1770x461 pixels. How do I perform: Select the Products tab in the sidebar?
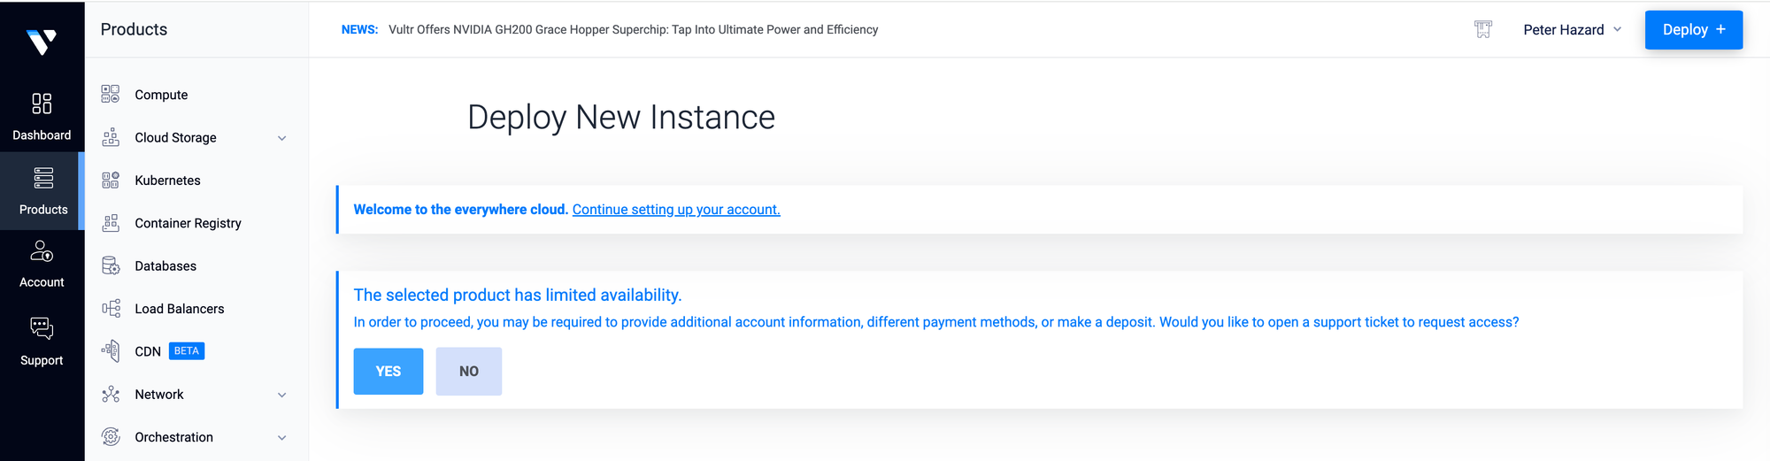pyautogui.click(x=42, y=190)
